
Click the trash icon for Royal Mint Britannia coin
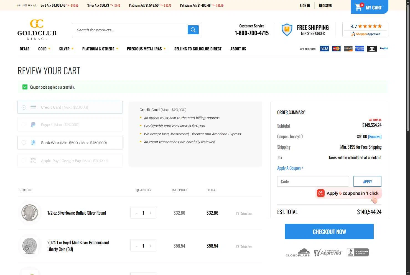(237, 246)
